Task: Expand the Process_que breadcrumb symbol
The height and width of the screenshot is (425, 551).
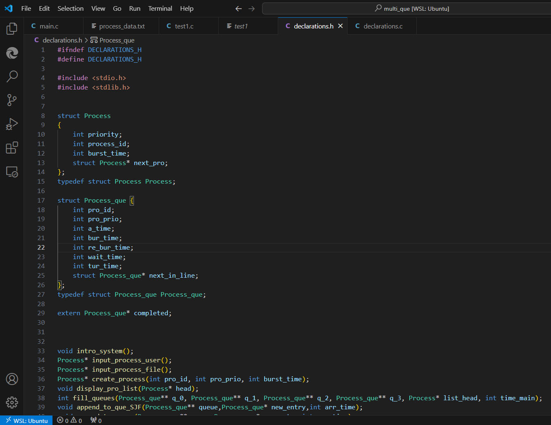Action: 112,40
